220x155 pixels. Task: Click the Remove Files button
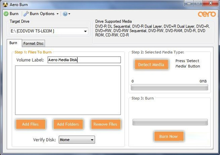click(x=106, y=124)
